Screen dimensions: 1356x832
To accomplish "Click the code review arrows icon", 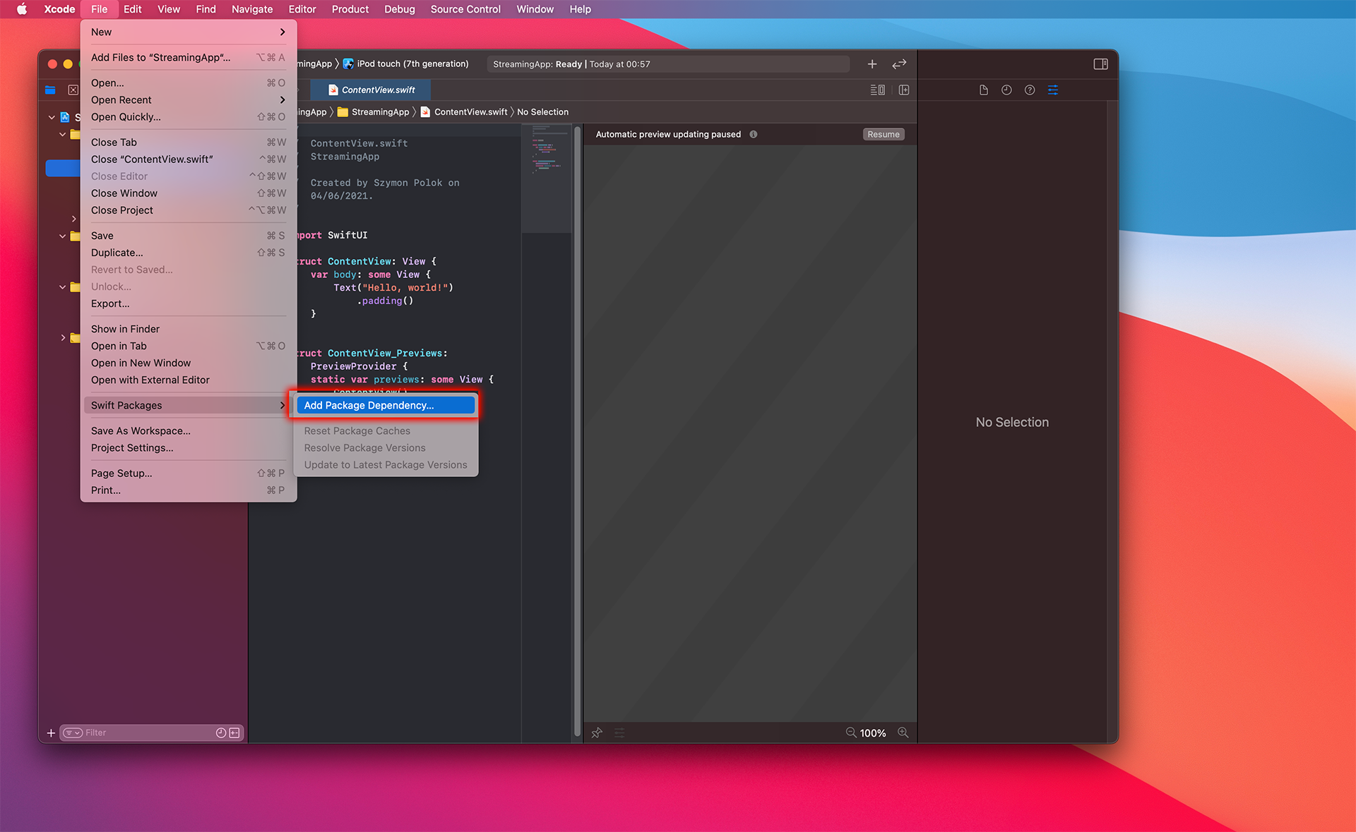I will (899, 64).
